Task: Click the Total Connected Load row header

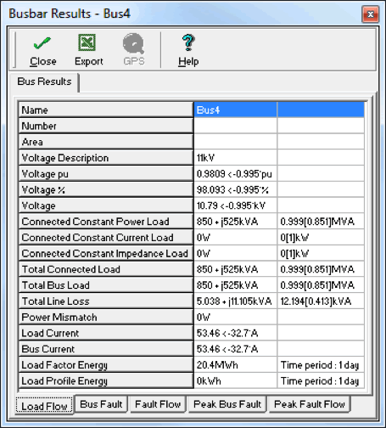Action: coord(106,269)
